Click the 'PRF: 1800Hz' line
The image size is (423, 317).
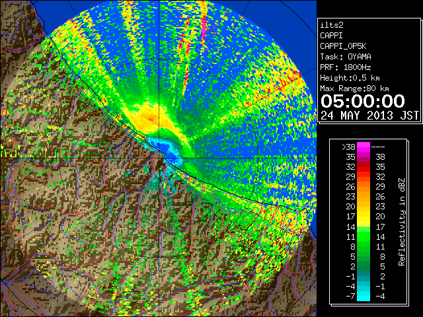point(346,67)
